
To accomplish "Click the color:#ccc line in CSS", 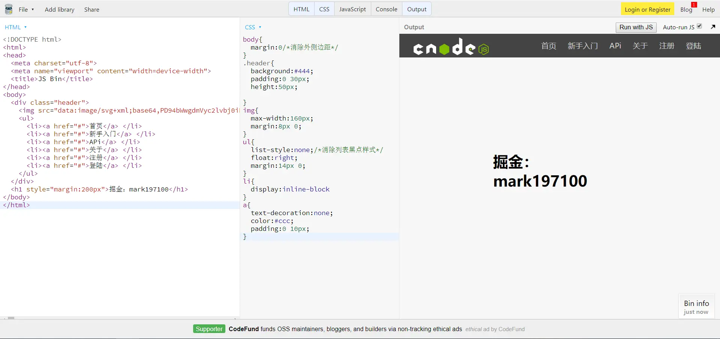I will click(272, 221).
